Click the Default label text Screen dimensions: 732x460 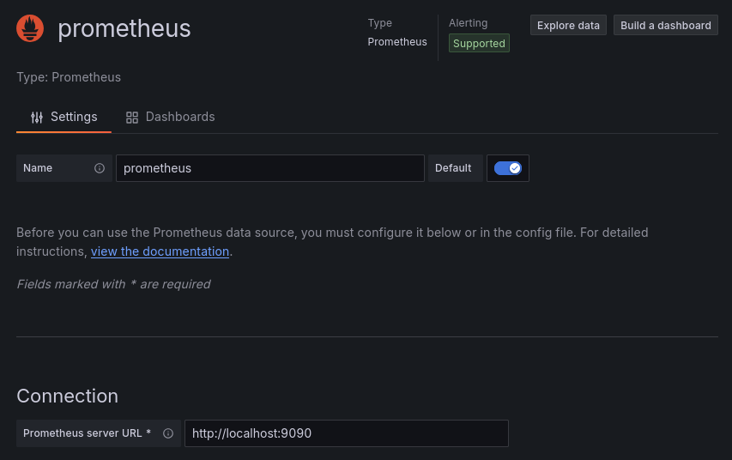453,168
